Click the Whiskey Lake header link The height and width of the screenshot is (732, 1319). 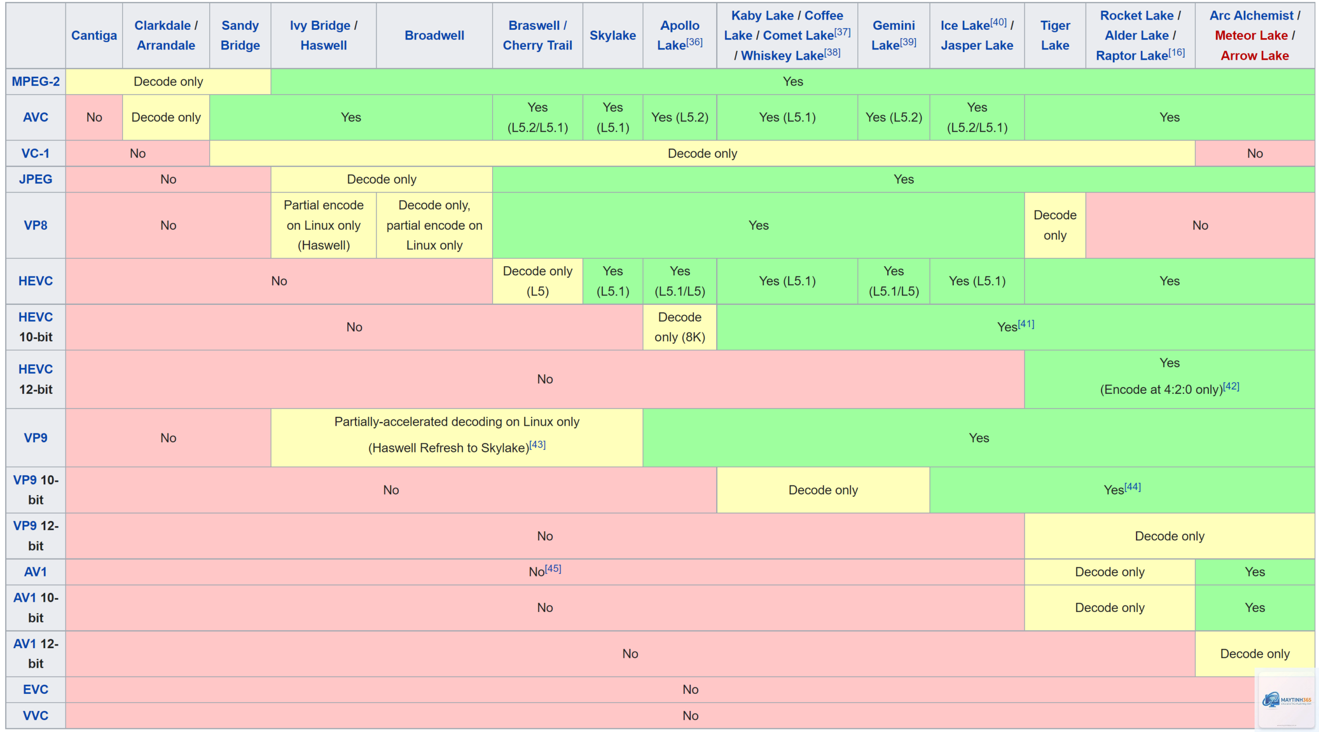click(x=782, y=56)
